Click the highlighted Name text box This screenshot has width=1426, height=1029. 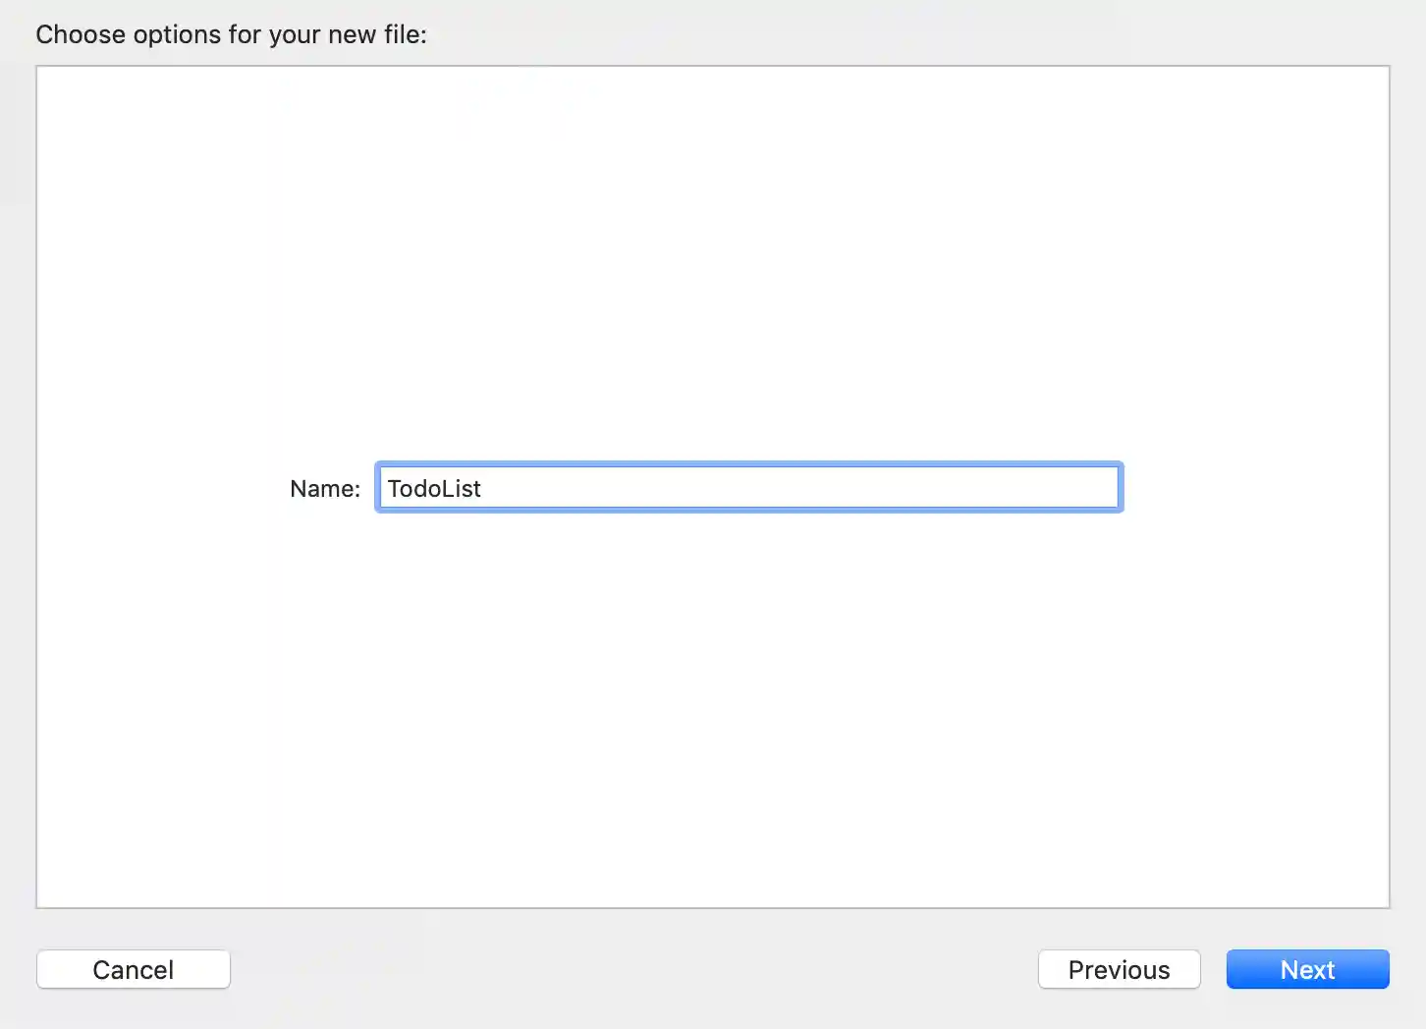(748, 487)
